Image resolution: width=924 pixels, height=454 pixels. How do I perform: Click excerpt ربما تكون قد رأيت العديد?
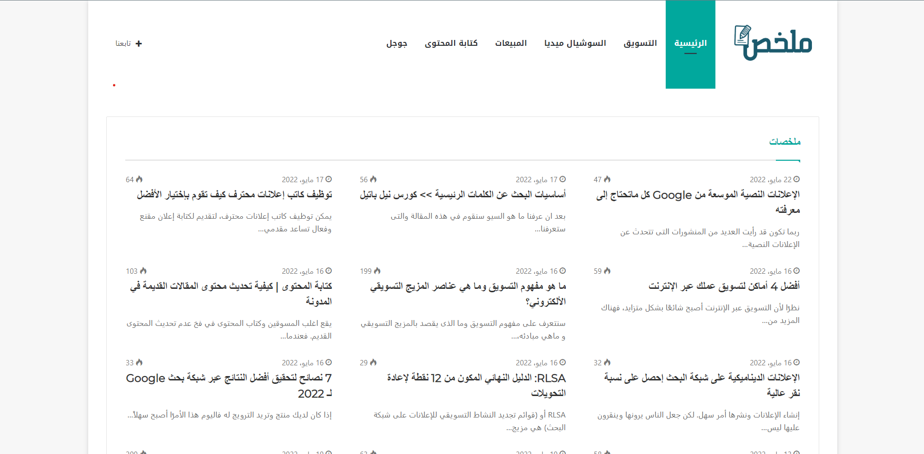point(710,238)
